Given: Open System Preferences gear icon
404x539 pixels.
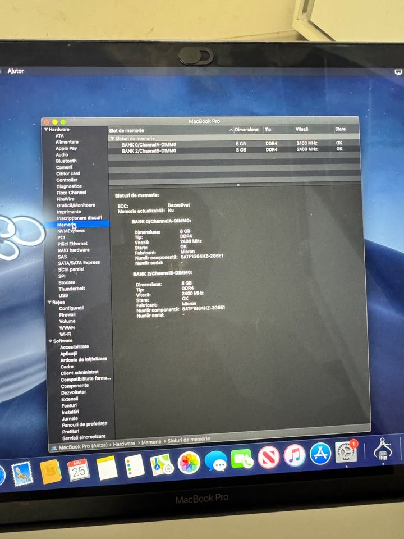Looking at the screenshot, I should click(346, 451).
